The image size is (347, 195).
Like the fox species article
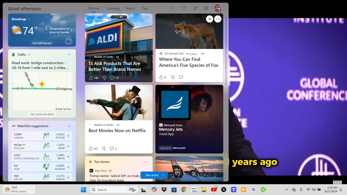[x=161, y=77]
